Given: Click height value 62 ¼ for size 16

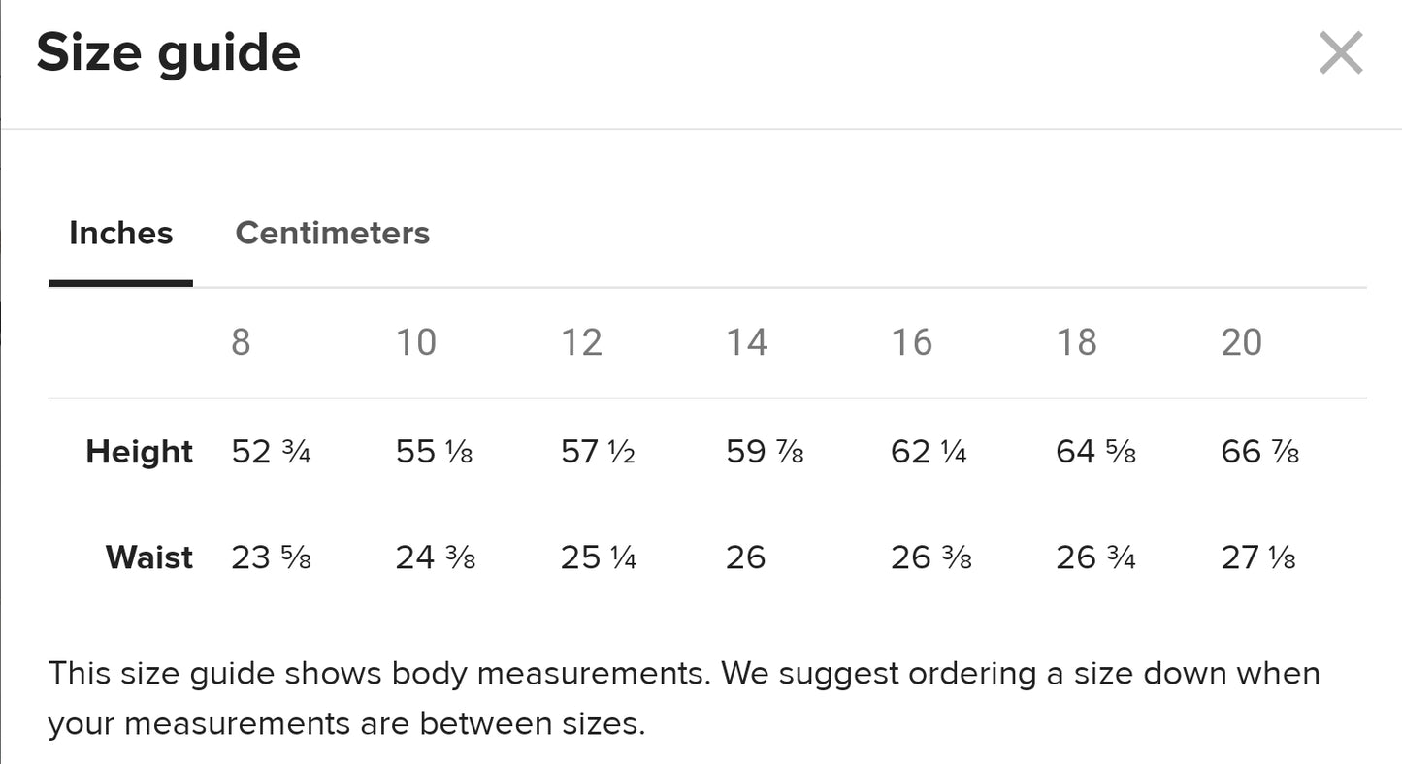Looking at the screenshot, I should (x=929, y=452).
